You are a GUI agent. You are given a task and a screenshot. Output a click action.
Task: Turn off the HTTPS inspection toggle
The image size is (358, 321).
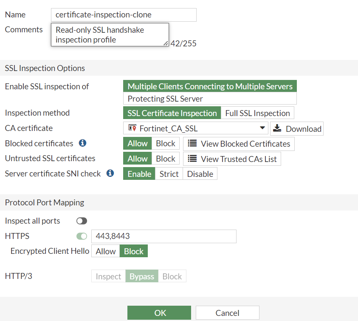(82, 236)
